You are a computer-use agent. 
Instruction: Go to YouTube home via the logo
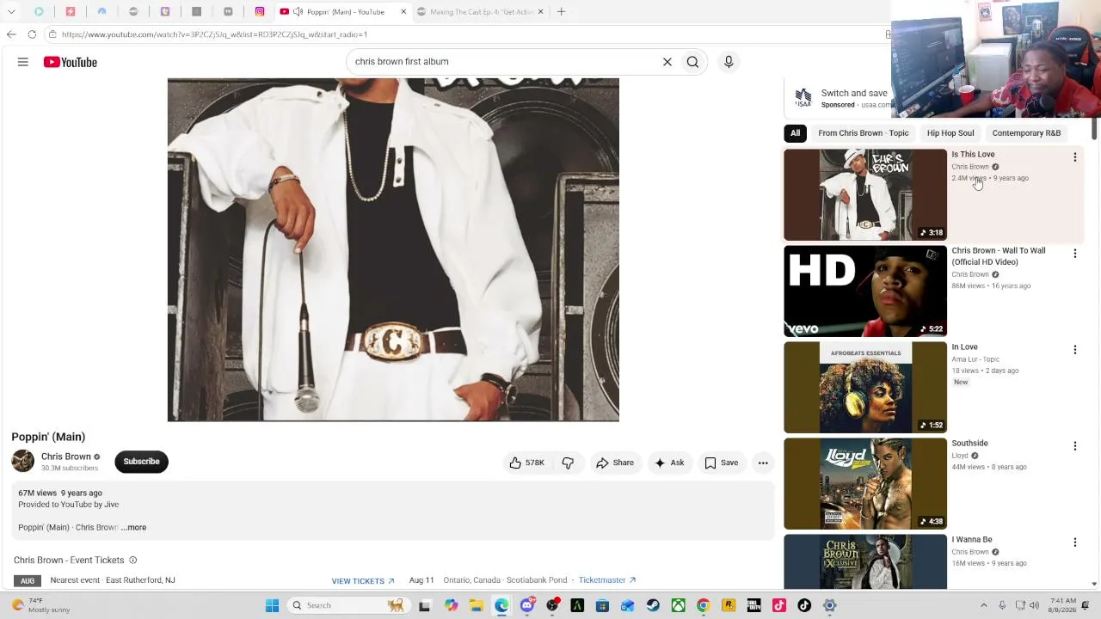pyautogui.click(x=71, y=62)
